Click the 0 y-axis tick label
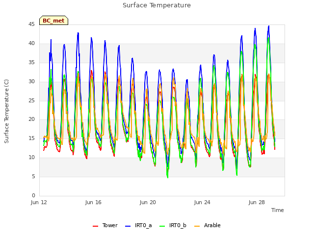This screenshot has height=235, width=314. 33,195
